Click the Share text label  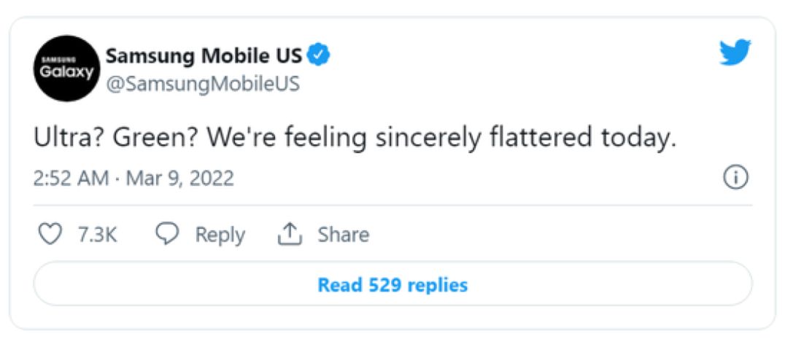coord(343,235)
